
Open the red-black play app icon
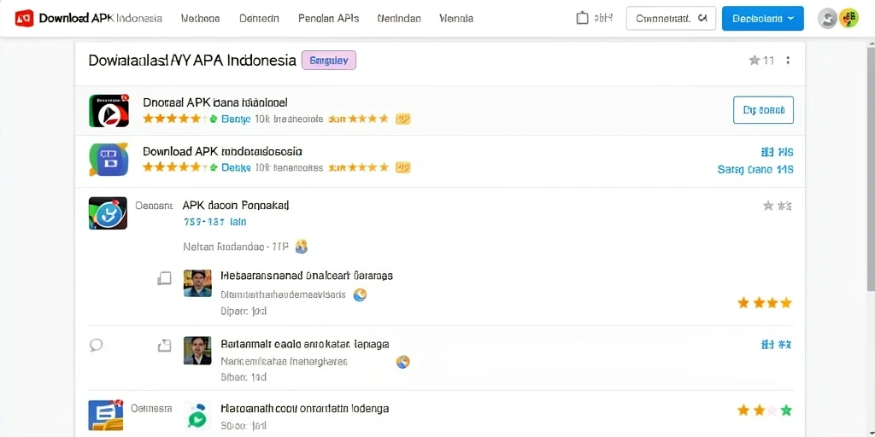109,110
